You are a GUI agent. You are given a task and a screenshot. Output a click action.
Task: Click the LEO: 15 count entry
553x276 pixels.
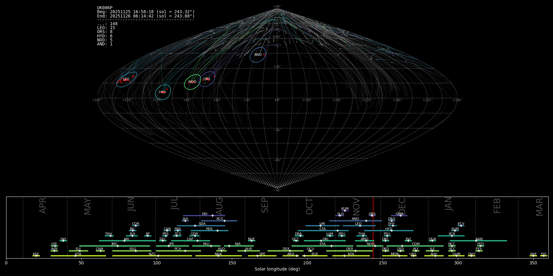(106, 28)
